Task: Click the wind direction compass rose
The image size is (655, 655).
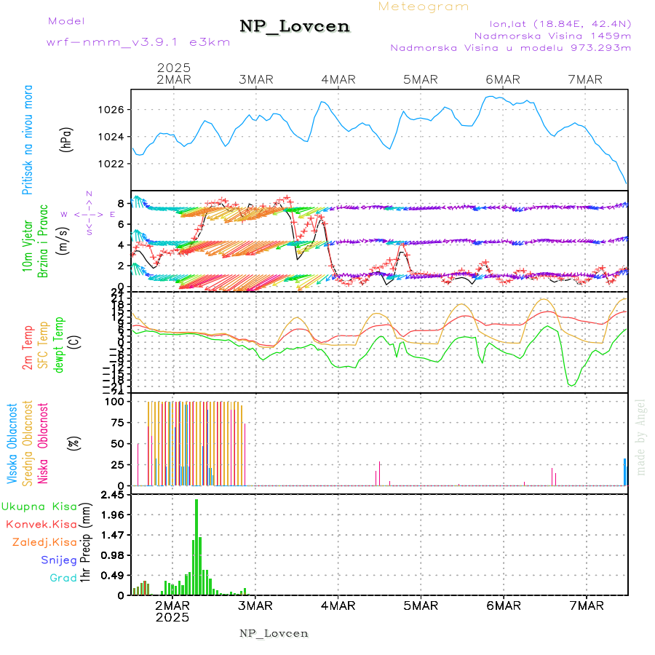Action: pos(89,214)
